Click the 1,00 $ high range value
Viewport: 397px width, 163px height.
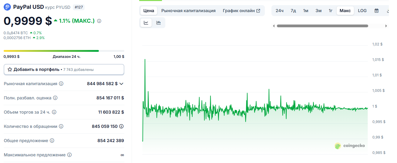[119, 56]
